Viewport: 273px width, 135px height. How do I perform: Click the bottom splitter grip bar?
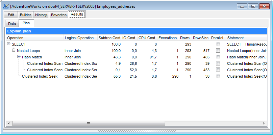136,130
